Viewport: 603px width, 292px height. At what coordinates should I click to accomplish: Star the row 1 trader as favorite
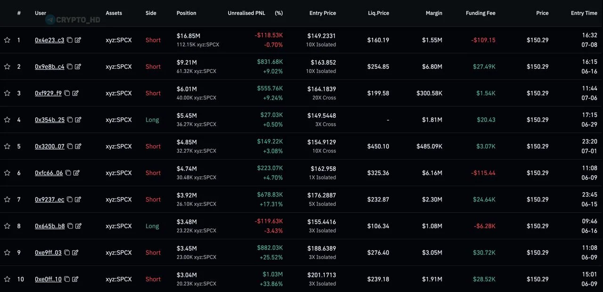click(7, 40)
